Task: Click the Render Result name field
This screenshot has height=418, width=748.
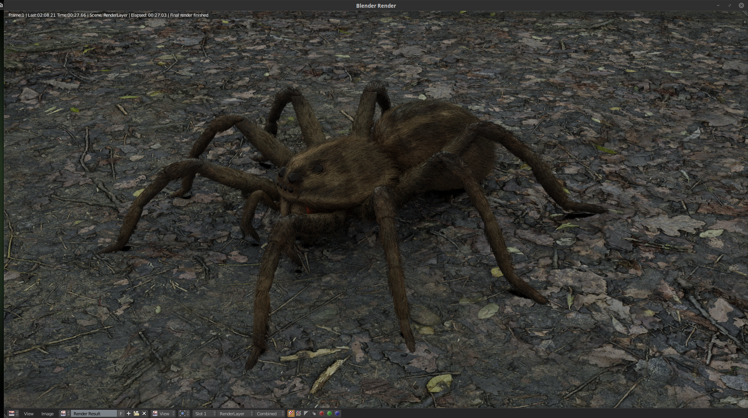Action: pyautogui.click(x=94, y=414)
